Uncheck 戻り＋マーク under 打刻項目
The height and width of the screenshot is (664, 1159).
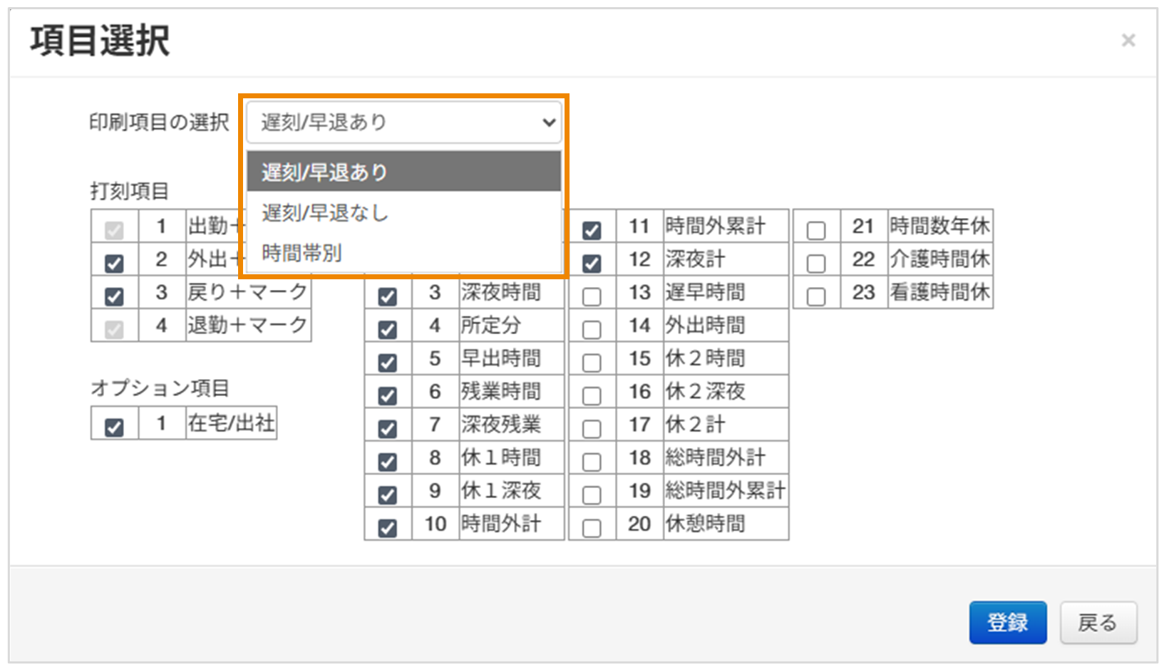(x=114, y=296)
